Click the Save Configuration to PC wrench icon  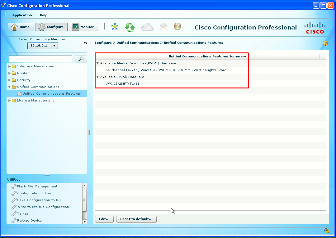(14, 200)
